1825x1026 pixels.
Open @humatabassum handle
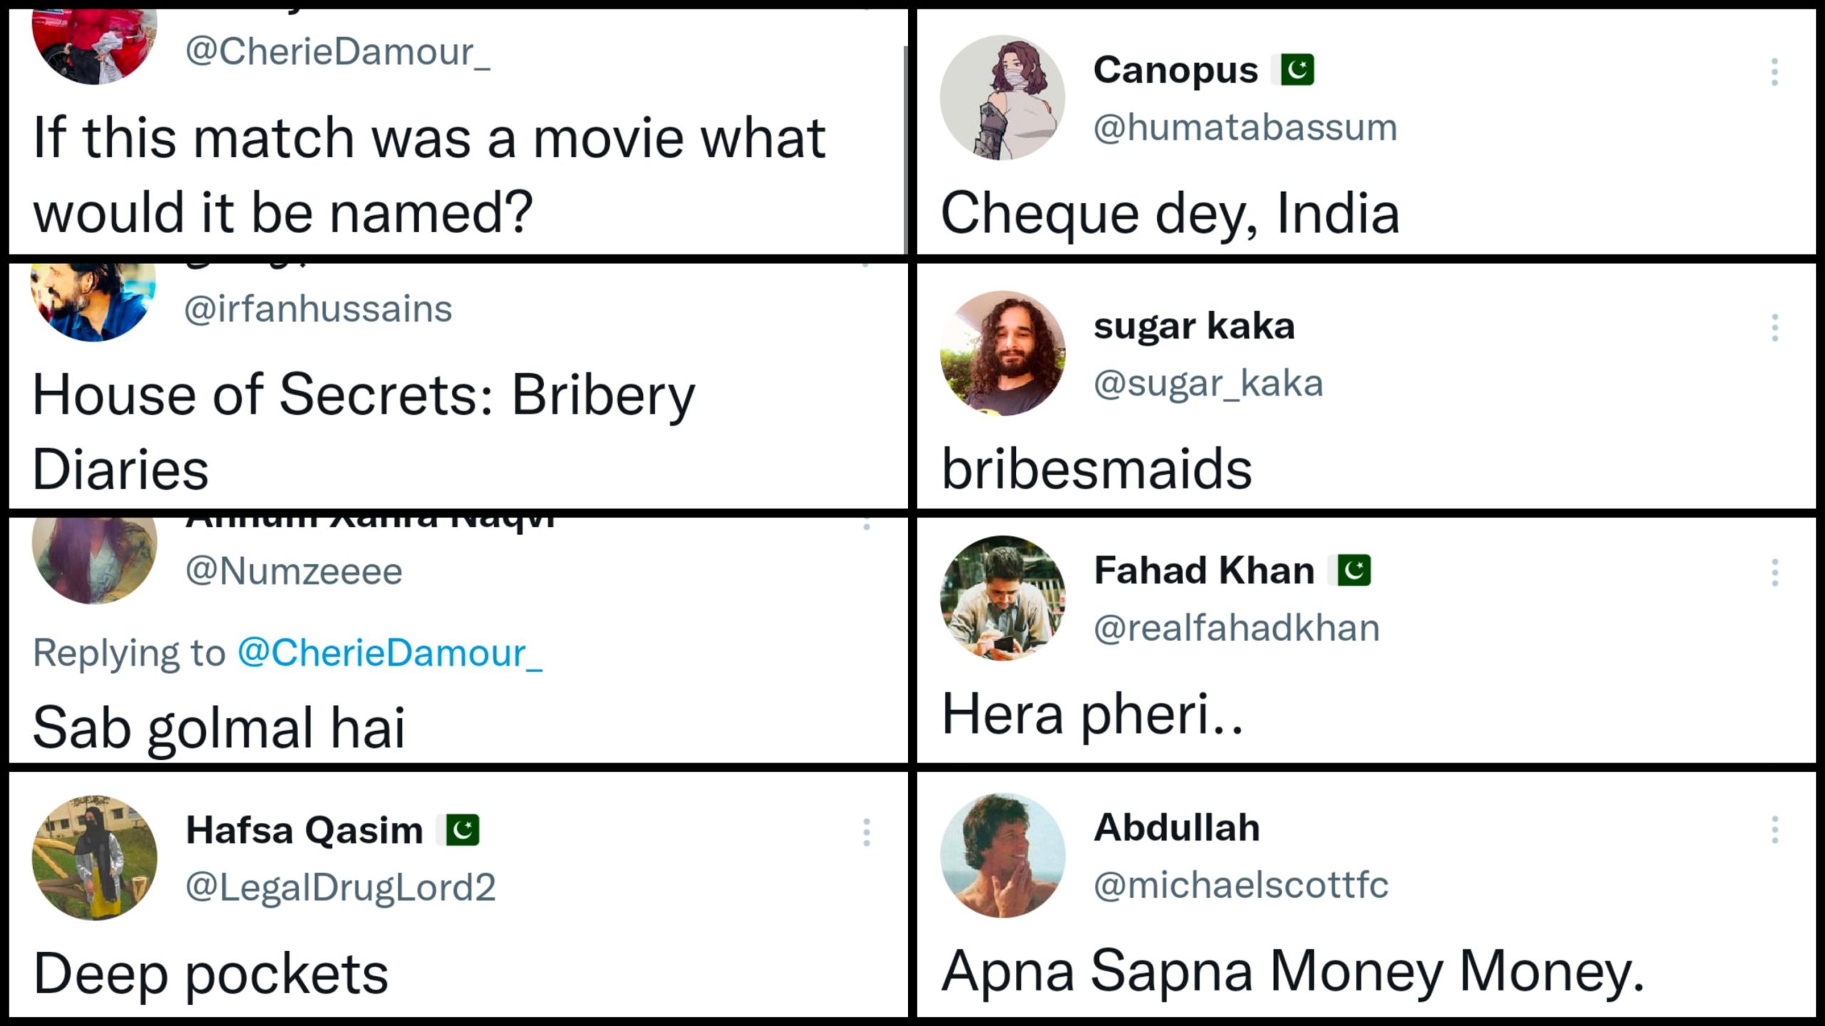point(1245,128)
